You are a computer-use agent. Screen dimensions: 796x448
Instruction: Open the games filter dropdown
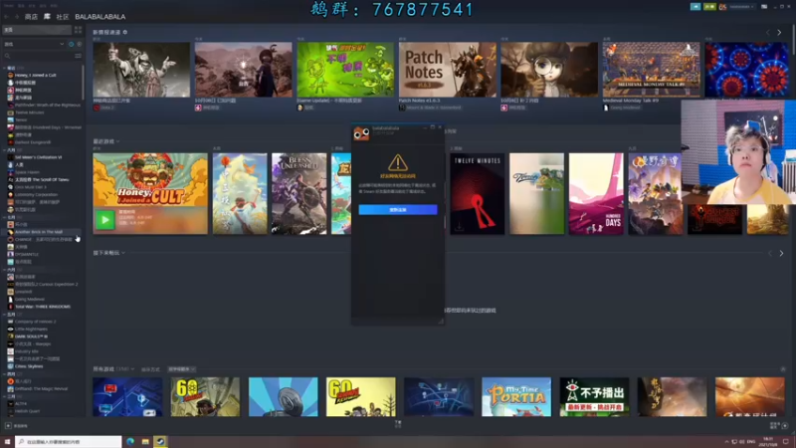(34, 44)
